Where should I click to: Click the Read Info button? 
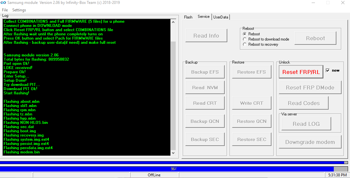point(206,36)
